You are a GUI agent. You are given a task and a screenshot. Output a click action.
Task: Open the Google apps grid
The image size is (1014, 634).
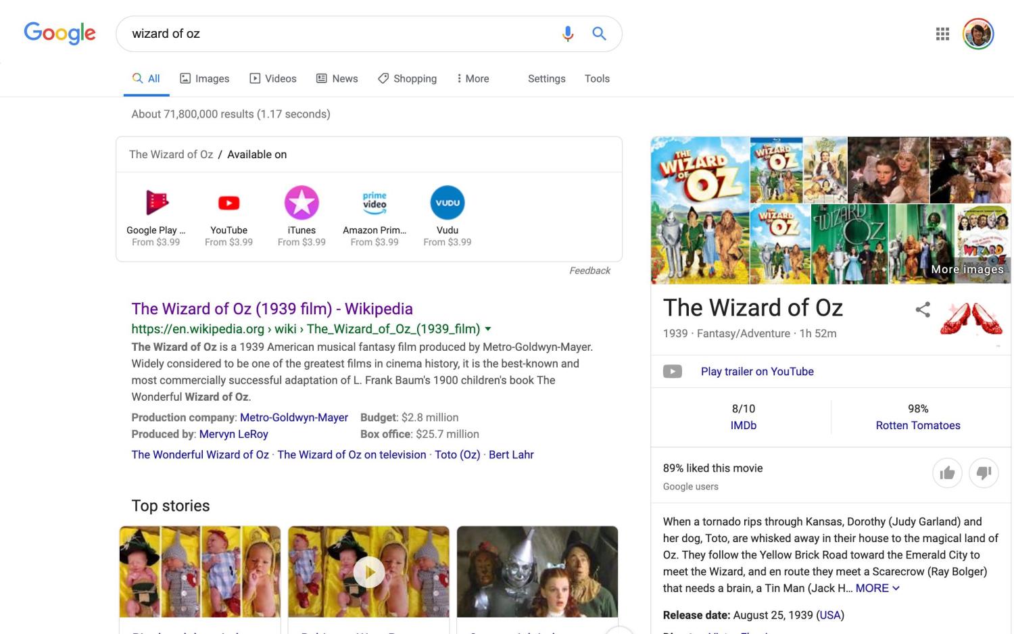(x=942, y=34)
